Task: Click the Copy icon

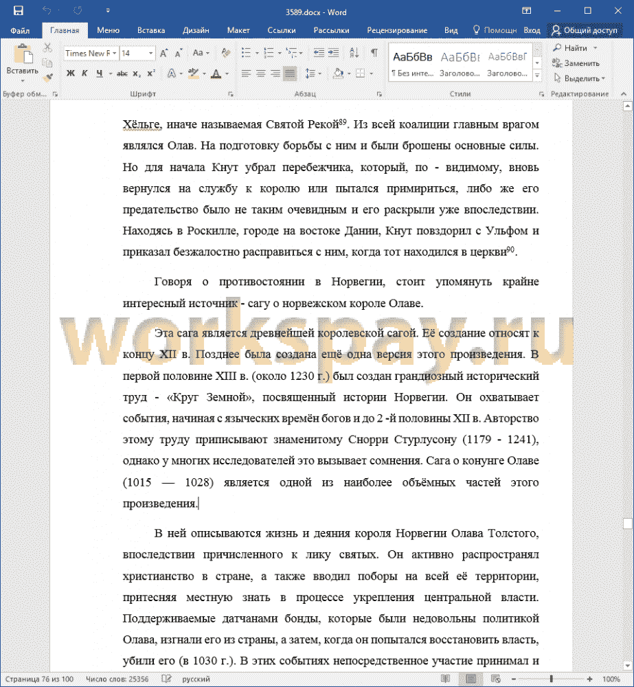Action: (x=48, y=63)
